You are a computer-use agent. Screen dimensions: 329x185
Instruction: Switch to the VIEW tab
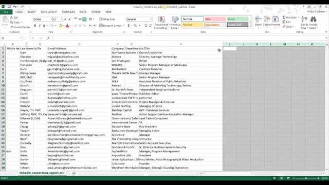(108, 12)
